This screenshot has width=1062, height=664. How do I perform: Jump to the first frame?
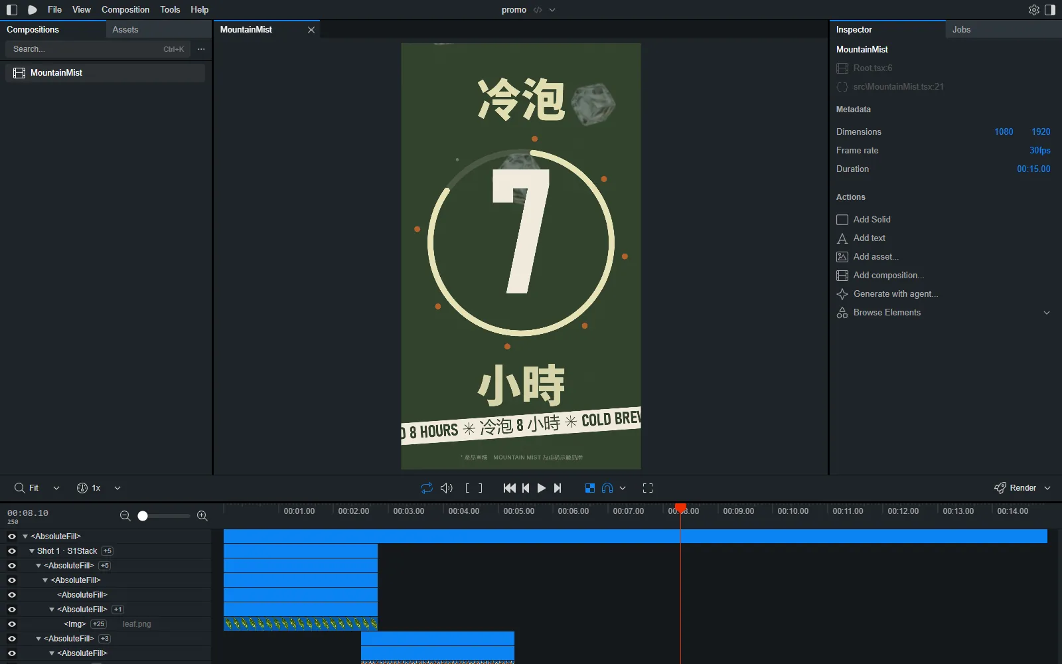point(510,488)
